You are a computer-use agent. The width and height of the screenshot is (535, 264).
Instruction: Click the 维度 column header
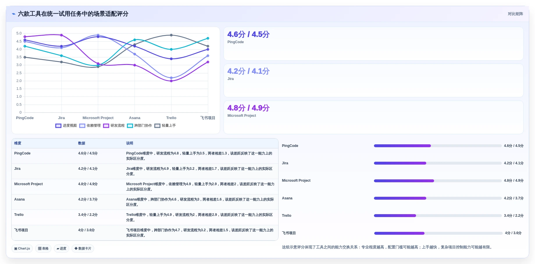click(x=18, y=143)
